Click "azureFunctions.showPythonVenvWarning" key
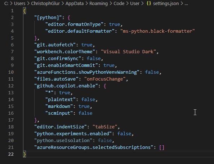Image resolution: width=214 pixels, height=164 pixels. click(87, 72)
